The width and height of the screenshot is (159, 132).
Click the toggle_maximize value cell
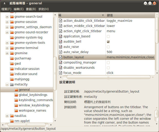point(120,21)
